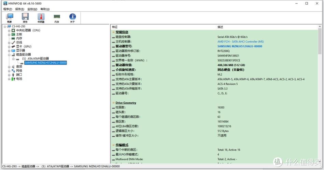Screen dimensions: 324x170
Task: Expand the 音频 tree node
Action: (9, 67)
